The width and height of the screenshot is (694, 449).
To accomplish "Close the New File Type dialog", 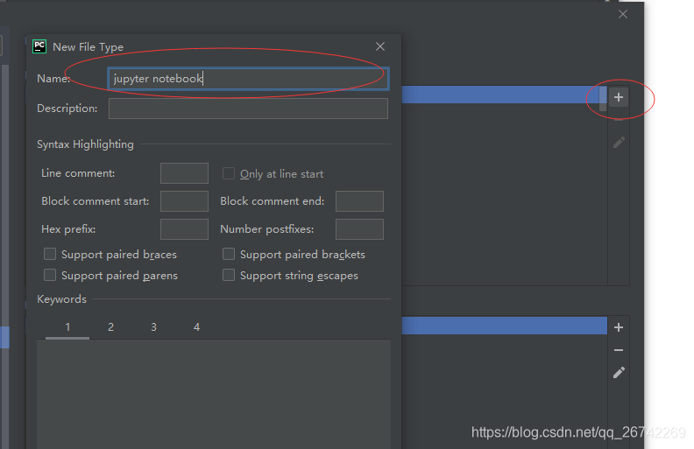I will point(380,46).
